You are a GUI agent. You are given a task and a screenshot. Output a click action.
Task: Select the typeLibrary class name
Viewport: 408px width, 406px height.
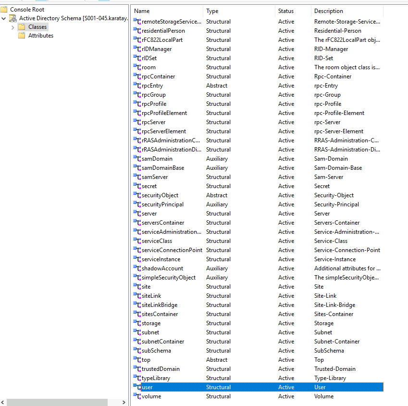(x=156, y=378)
